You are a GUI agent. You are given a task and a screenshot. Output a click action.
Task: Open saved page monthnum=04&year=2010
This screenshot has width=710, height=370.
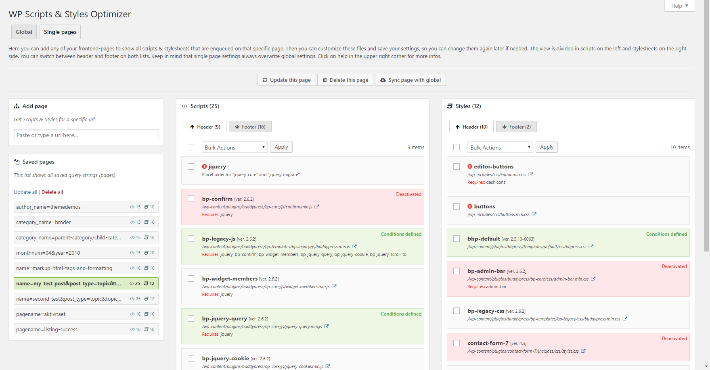86,253
